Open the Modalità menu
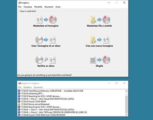 (38, 7)
